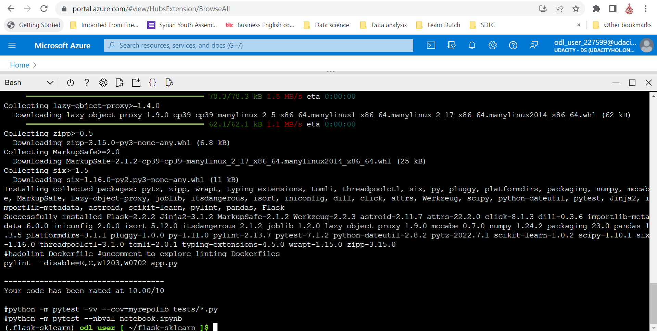Open Syrian Youth Assembly bookmark
This screenshot has width=657, height=331.
(182, 25)
